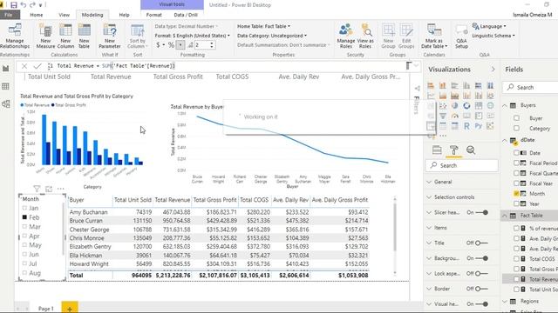Open Mark as Date Table
The image size is (558, 313).
pyautogui.click(x=434, y=36)
